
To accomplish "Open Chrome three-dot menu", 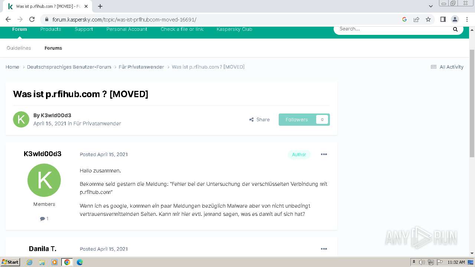I will click(x=467, y=19).
